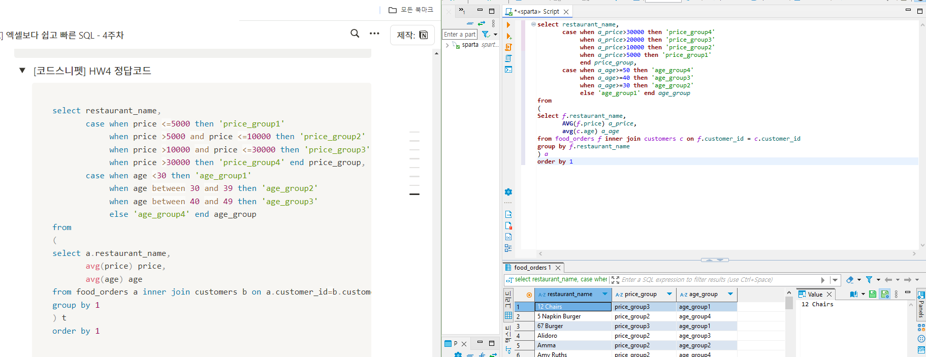Open the navigator view menu dots
This screenshot has width=926, height=357.
tap(493, 23)
